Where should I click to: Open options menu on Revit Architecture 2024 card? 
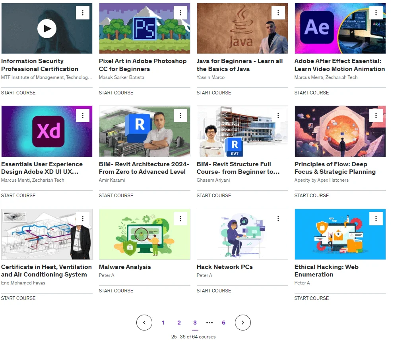point(180,115)
